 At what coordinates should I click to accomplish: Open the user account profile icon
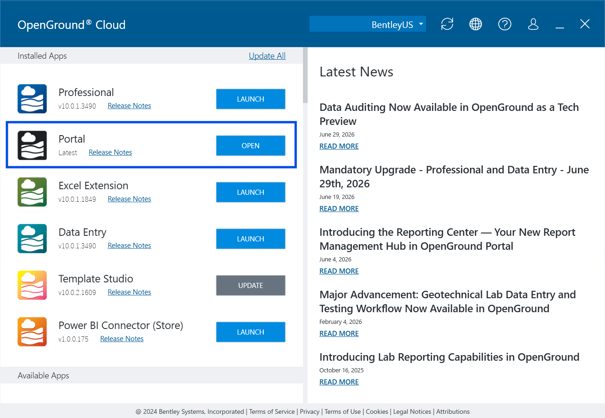[533, 24]
